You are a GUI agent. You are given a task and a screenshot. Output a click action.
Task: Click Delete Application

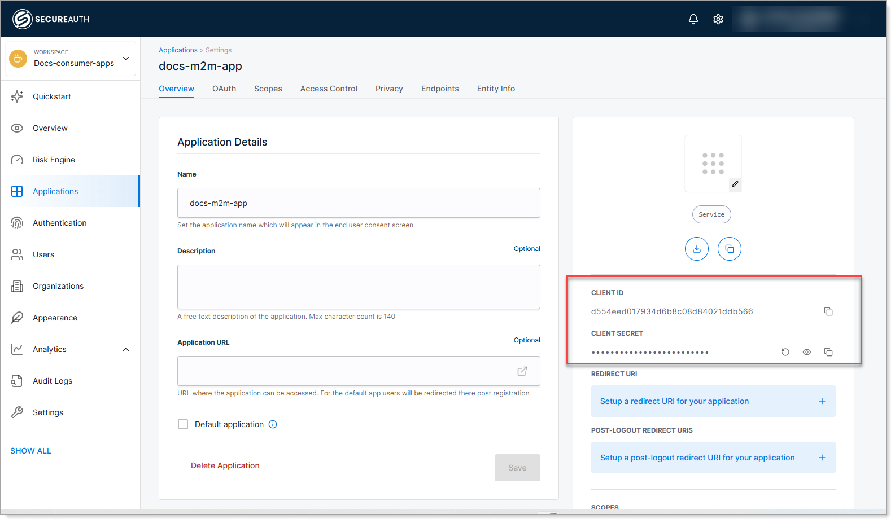coord(225,465)
